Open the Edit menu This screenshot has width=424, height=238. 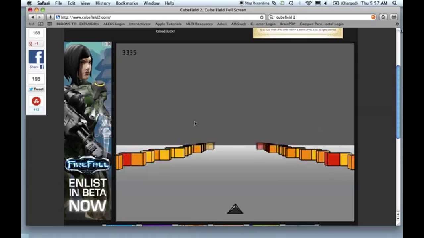71,3
